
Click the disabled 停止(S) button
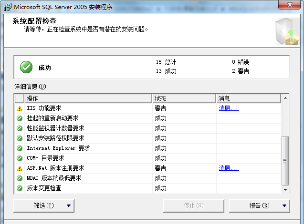193,205
